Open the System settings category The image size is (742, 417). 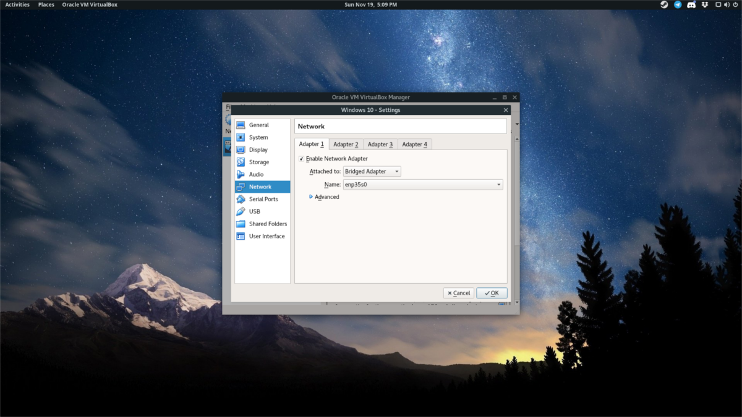click(x=258, y=138)
